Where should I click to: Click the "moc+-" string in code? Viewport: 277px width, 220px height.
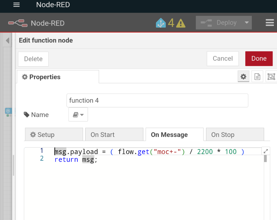tap(167, 152)
